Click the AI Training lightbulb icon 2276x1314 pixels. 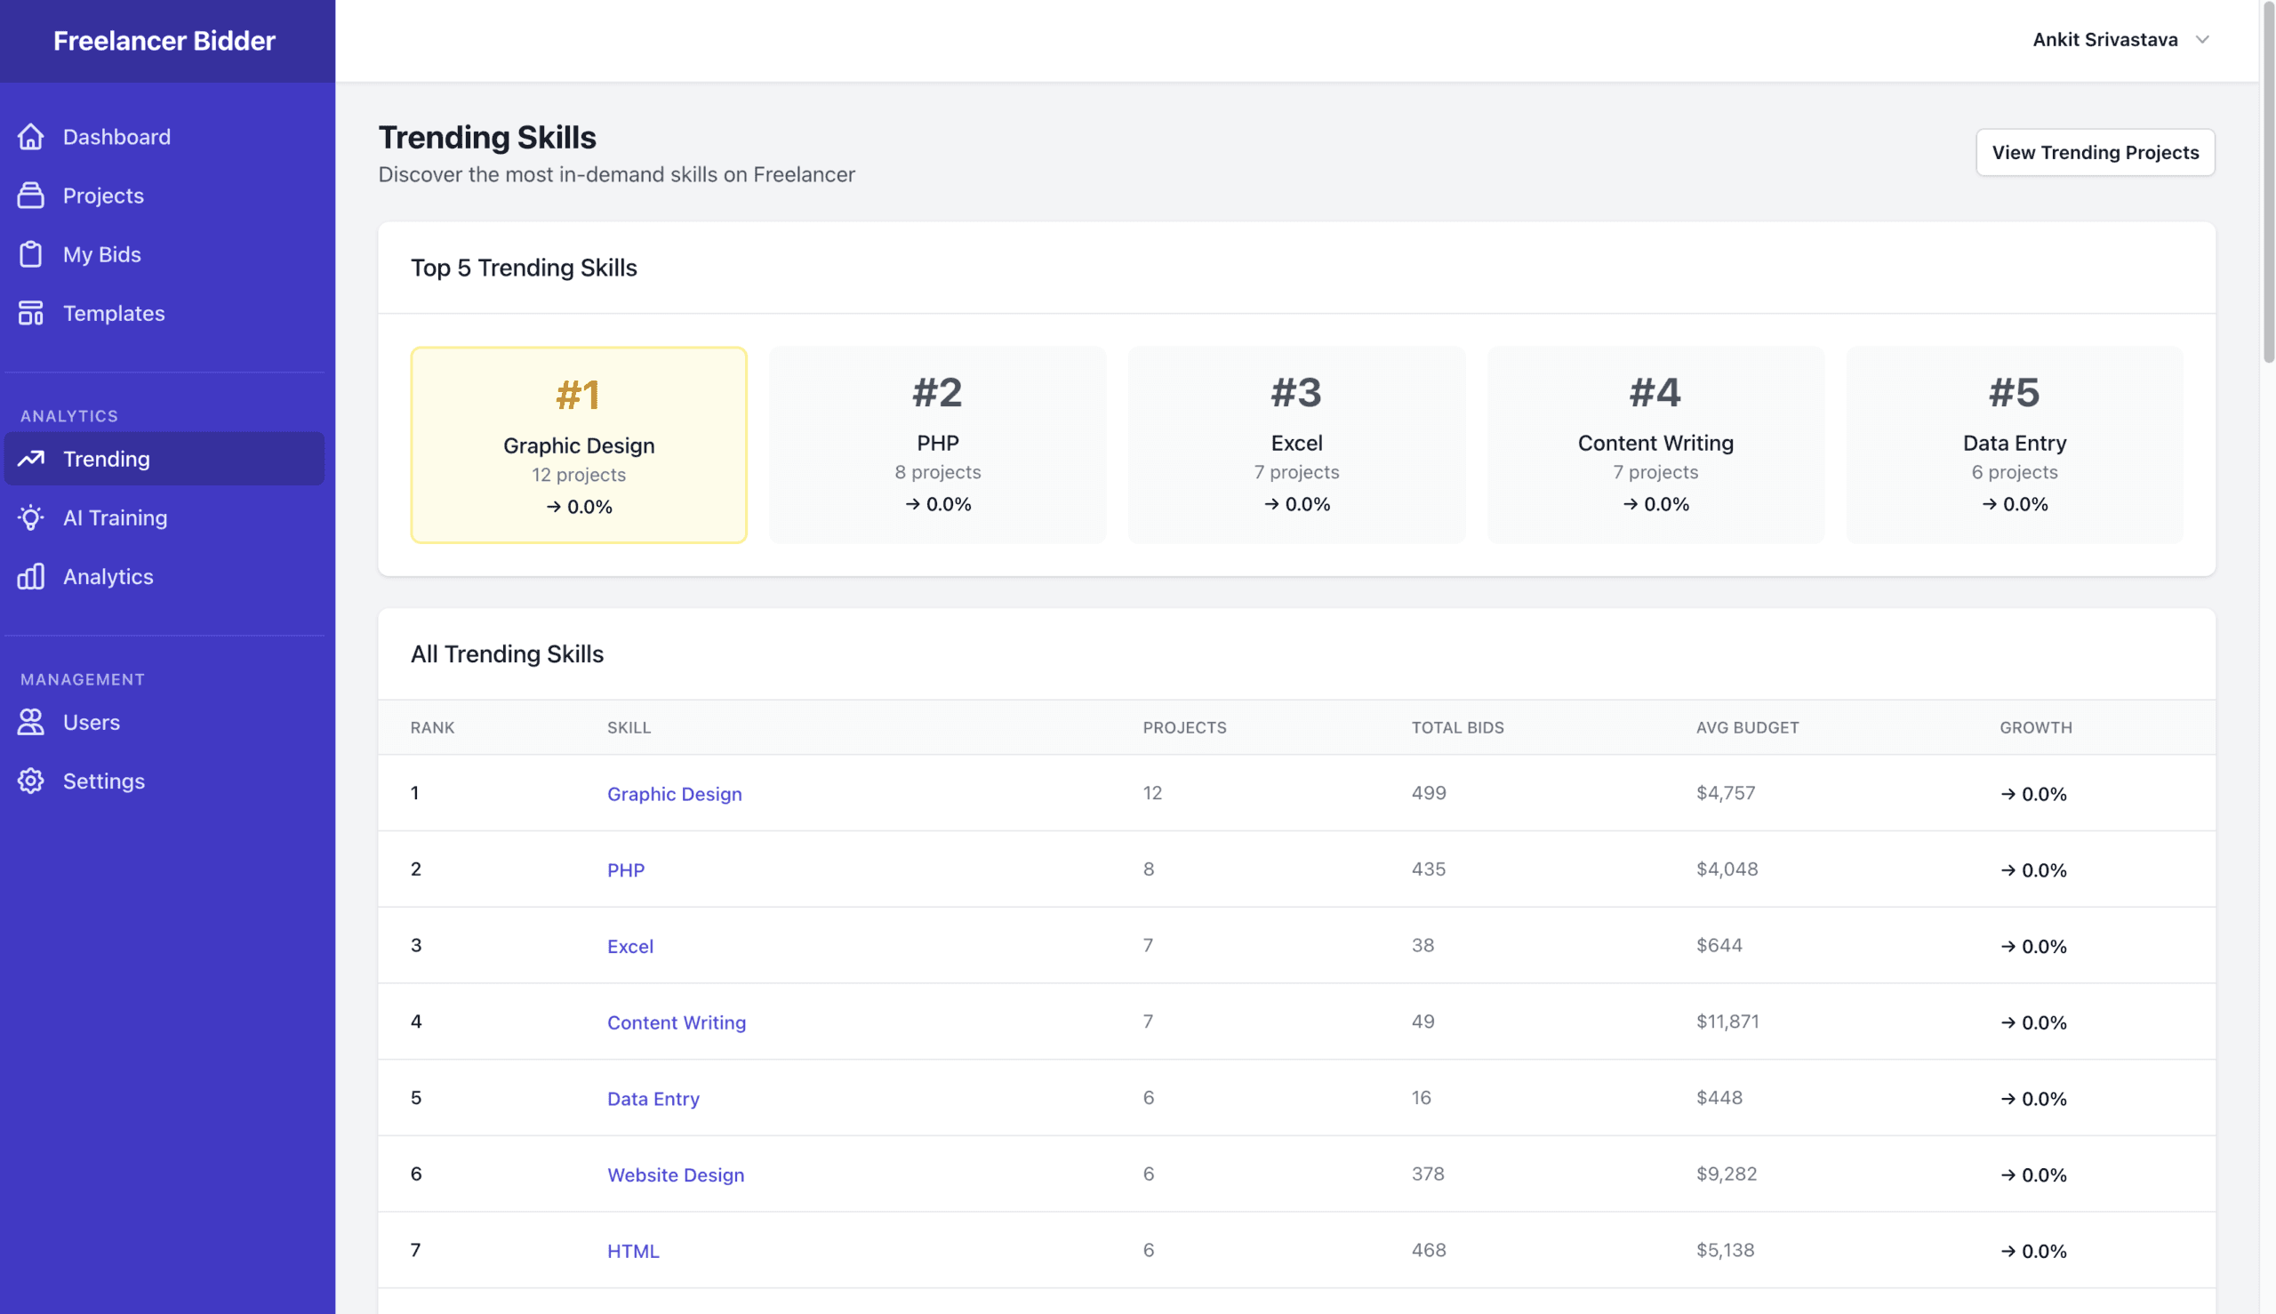(31, 517)
